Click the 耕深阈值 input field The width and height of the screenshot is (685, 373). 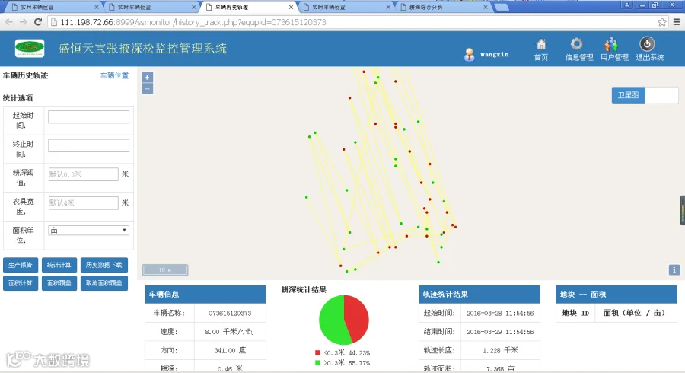coord(83,174)
